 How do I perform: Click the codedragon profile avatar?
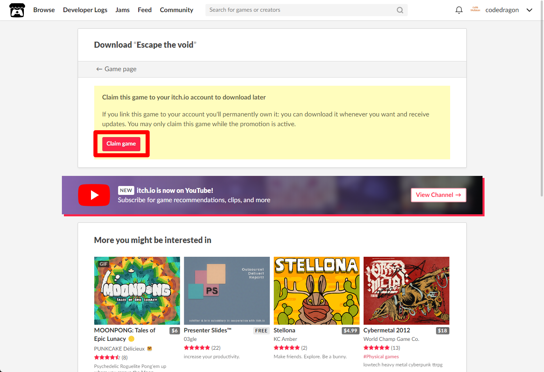475,10
